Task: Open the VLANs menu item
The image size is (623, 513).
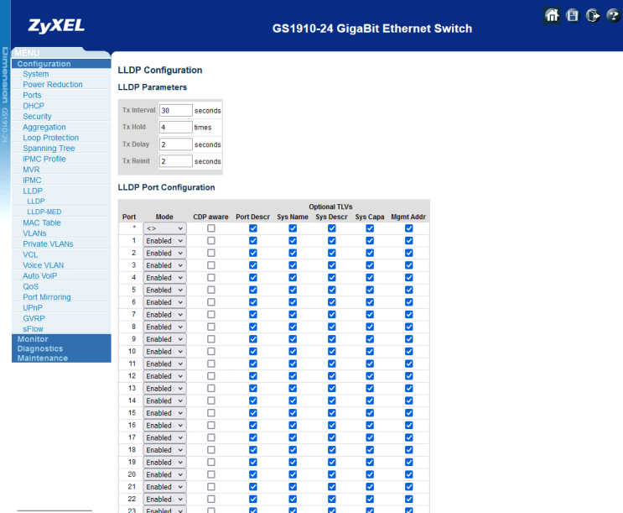Action: [34, 233]
